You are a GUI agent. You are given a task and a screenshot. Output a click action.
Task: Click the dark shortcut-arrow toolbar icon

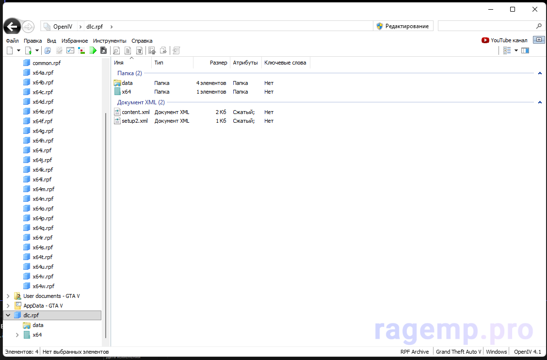103,50
